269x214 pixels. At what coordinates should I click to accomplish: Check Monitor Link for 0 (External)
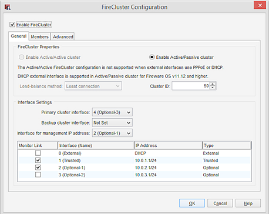[38, 153]
